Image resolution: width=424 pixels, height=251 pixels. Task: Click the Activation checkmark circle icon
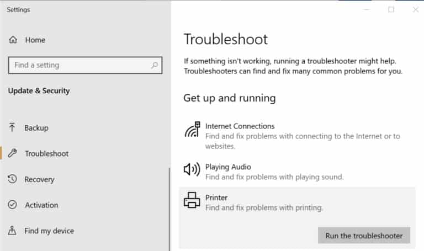click(x=12, y=205)
